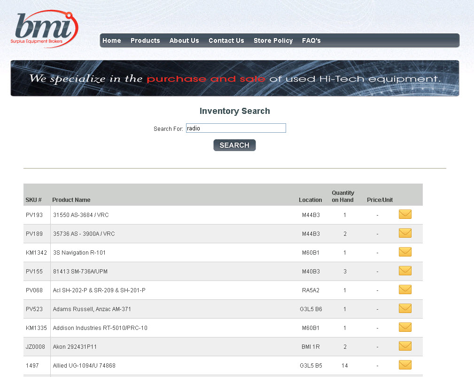Click envelope icon in 3S Navigation R-101 row
474x377 pixels.
(x=405, y=252)
